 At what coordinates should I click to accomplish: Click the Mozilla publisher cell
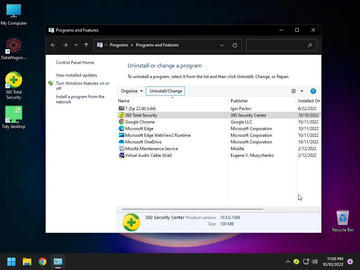237,149
